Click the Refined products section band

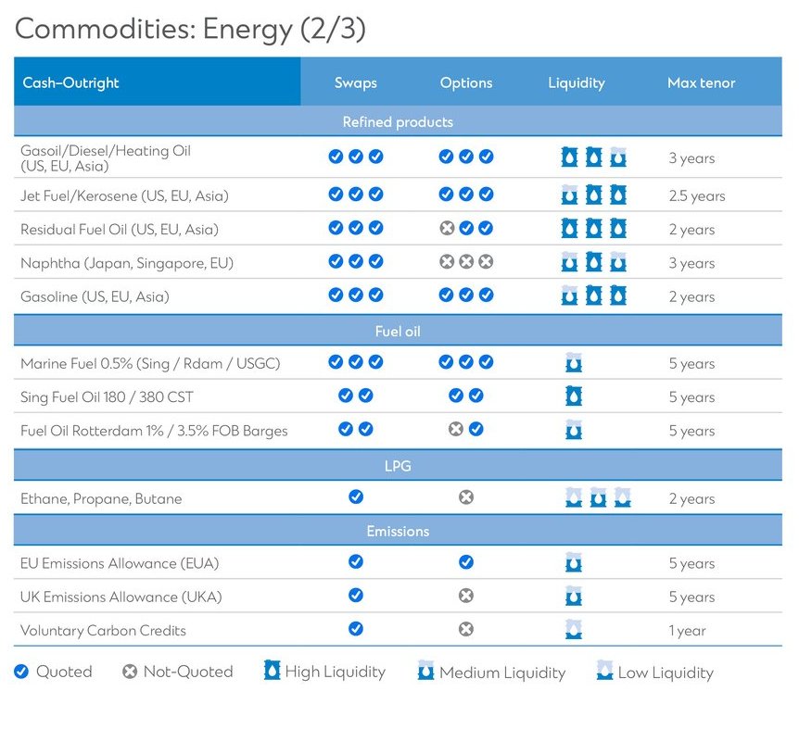pos(398,122)
